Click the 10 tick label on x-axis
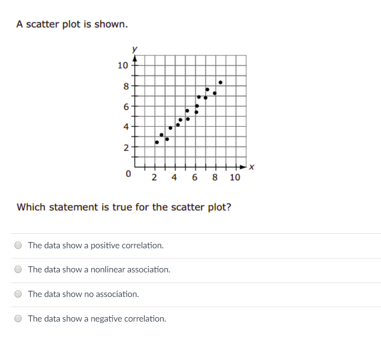The image size is (381, 337). pyautogui.click(x=235, y=177)
